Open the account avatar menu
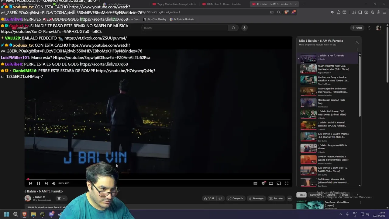Viewport: 389px width, 219px height. click(x=378, y=28)
